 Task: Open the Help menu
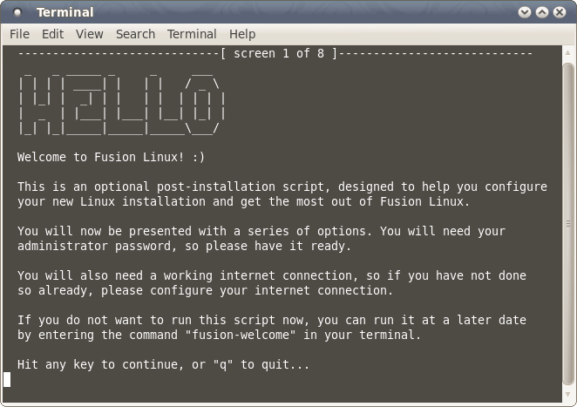coord(242,34)
